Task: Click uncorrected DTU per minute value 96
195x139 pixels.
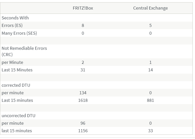Action: click(83, 123)
